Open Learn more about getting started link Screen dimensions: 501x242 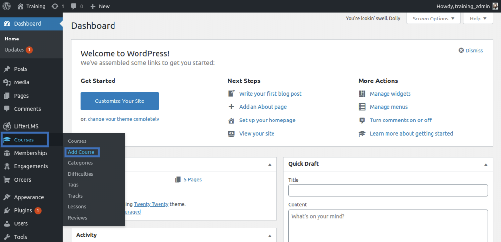[411, 134]
